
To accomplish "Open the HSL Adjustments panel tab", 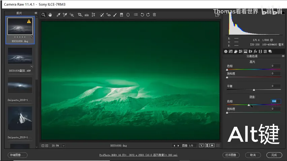I will [x=241, y=51].
